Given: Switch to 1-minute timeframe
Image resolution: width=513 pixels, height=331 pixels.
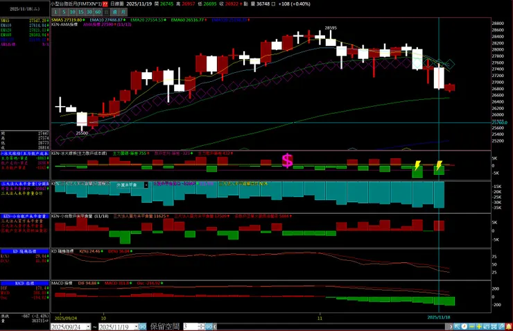Looking at the screenshot, I should (x=55, y=12).
